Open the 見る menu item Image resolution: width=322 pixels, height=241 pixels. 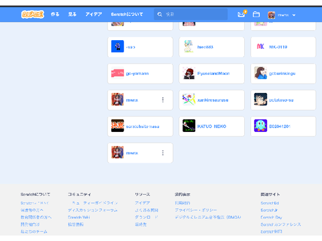(x=72, y=14)
